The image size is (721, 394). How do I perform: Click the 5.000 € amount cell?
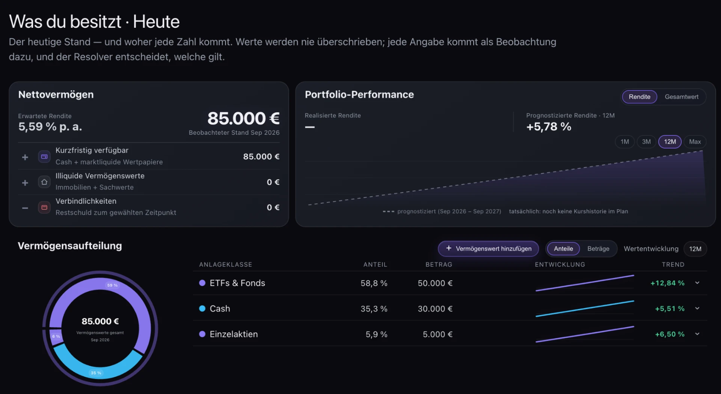coord(438,334)
